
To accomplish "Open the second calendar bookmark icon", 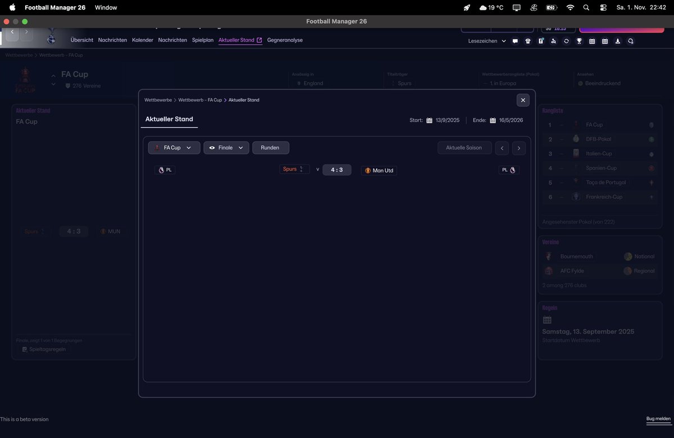I will [x=605, y=41].
